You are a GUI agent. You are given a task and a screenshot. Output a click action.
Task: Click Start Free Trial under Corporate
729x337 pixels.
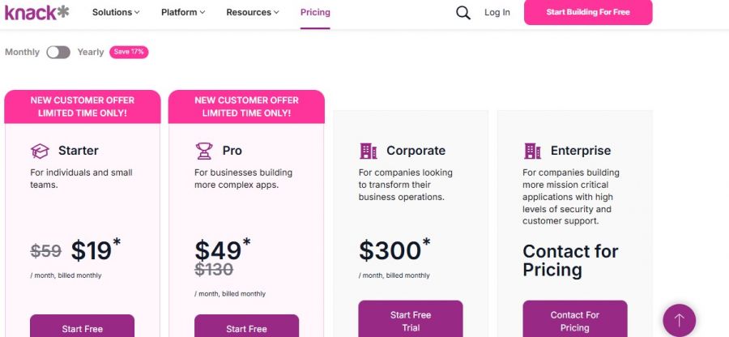411,320
